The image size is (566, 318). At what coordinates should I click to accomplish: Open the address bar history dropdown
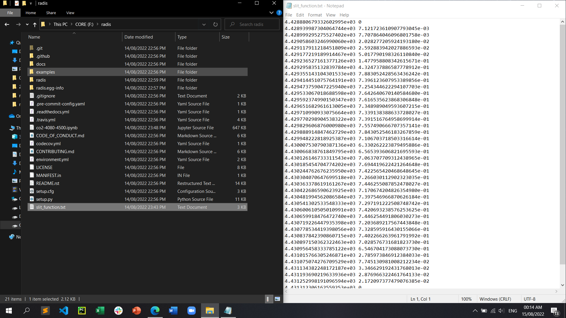(204, 24)
